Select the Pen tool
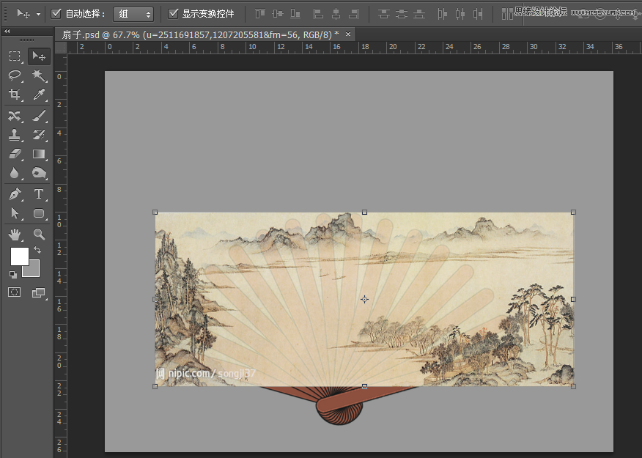Image resolution: width=642 pixels, height=458 pixels. 15,194
